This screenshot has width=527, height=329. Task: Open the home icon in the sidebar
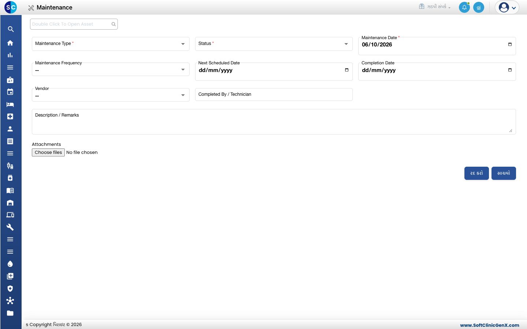click(x=10, y=43)
